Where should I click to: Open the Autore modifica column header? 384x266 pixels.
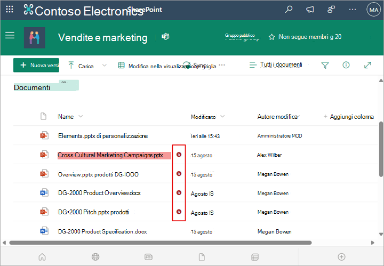tap(279, 117)
